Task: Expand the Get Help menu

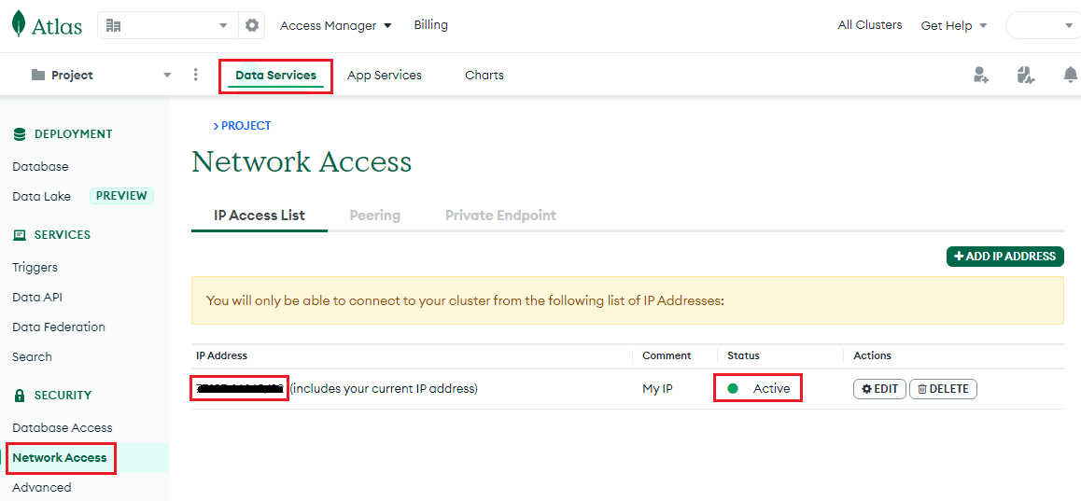Action: point(954,25)
